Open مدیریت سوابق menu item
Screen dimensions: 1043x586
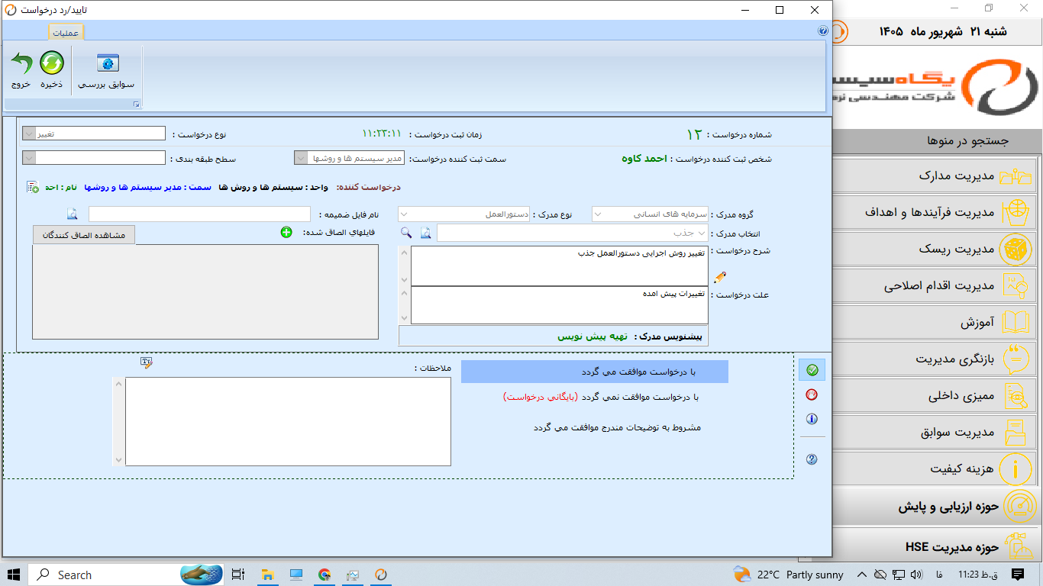coord(935,433)
